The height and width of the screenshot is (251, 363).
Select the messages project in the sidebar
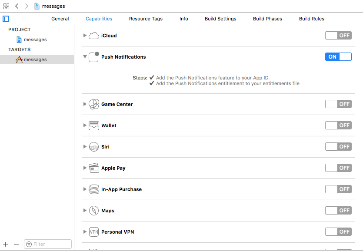pos(37,40)
